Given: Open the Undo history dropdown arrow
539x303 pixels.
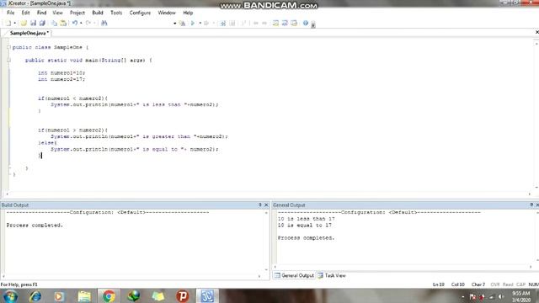Looking at the screenshot, I should 81,23.
